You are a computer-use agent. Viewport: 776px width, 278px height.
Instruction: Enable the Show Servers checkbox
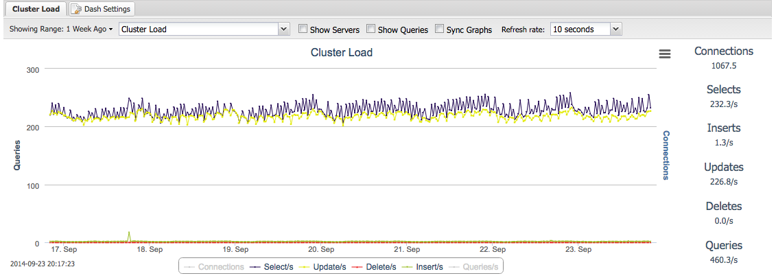303,30
